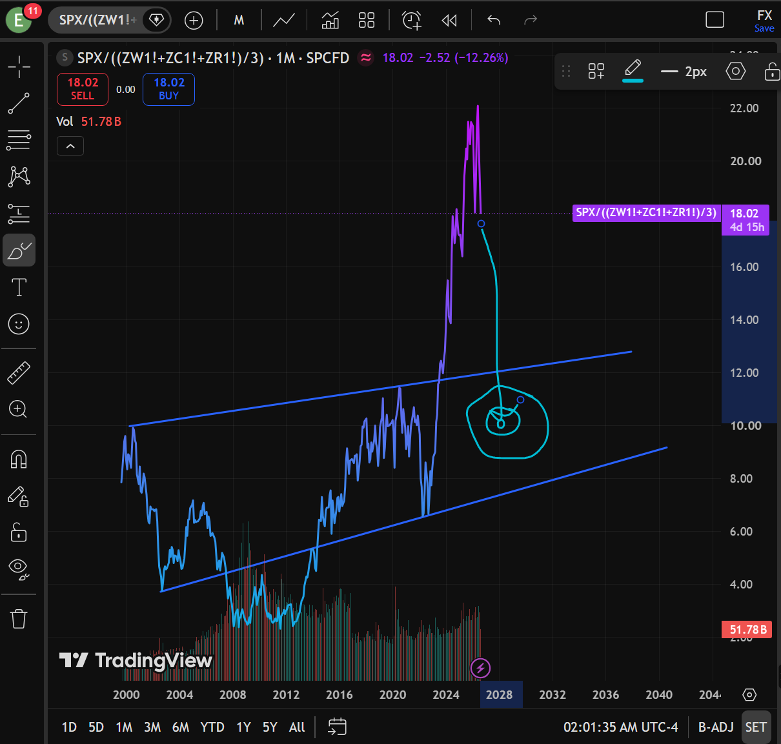The width and height of the screenshot is (781, 744).
Task: Hide all drawings with eye icon
Action: (x=19, y=569)
